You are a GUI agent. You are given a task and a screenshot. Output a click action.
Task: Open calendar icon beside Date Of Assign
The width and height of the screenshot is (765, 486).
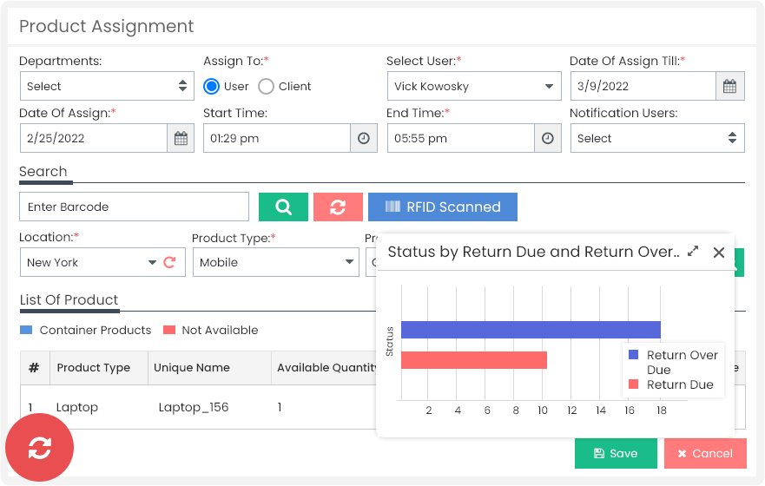pyautogui.click(x=181, y=139)
